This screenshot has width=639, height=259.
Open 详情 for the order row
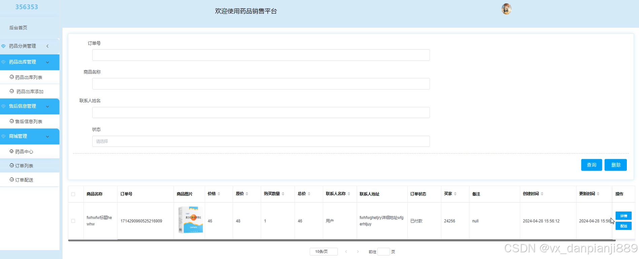(x=624, y=216)
